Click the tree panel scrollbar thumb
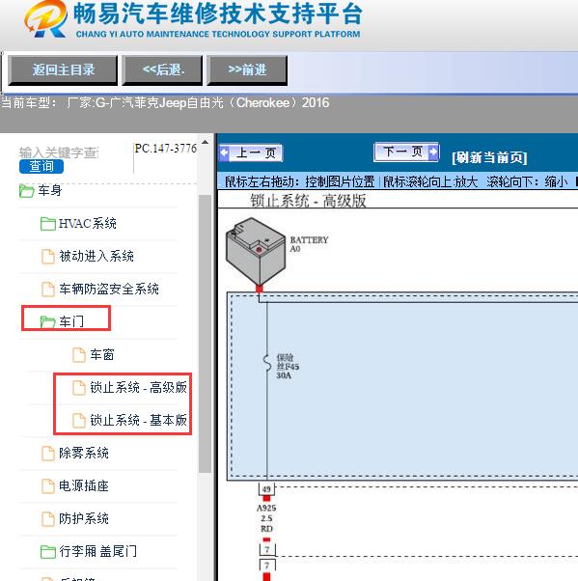 (x=205, y=334)
